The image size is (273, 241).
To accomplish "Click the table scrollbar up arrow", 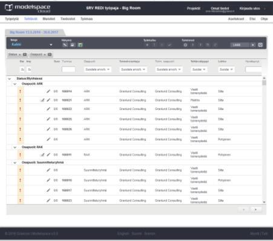I will pos(264,78).
